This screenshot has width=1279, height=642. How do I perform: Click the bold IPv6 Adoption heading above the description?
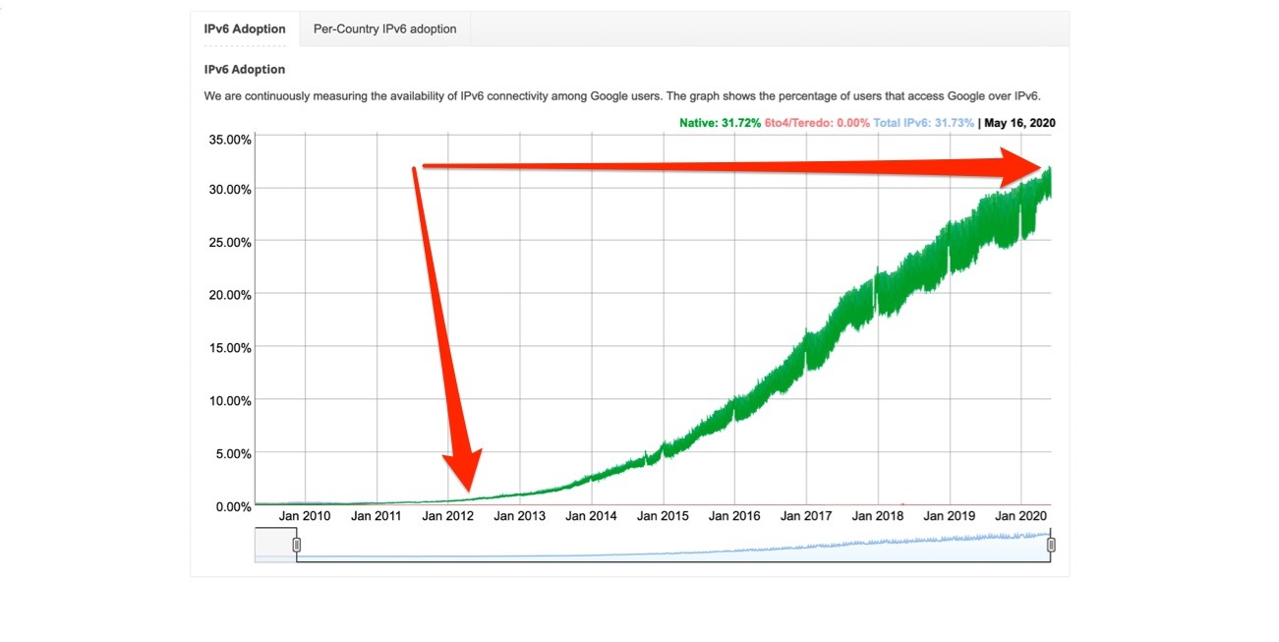click(245, 70)
